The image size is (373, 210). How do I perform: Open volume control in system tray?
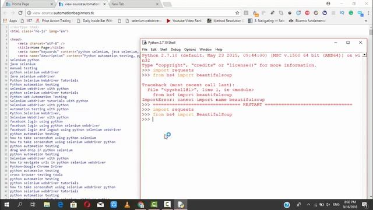tap(328, 205)
